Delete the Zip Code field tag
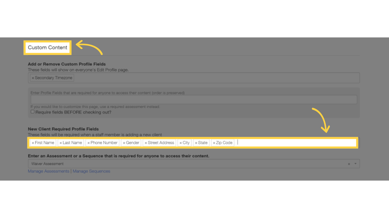The width and height of the screenshot is (389, 218). [214, 142]
